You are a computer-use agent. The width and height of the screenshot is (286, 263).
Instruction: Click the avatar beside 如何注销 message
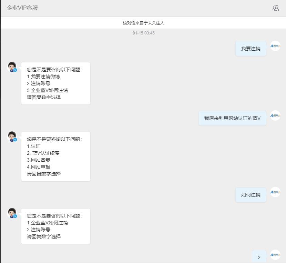pyautogui.click(x=275, y=192)
